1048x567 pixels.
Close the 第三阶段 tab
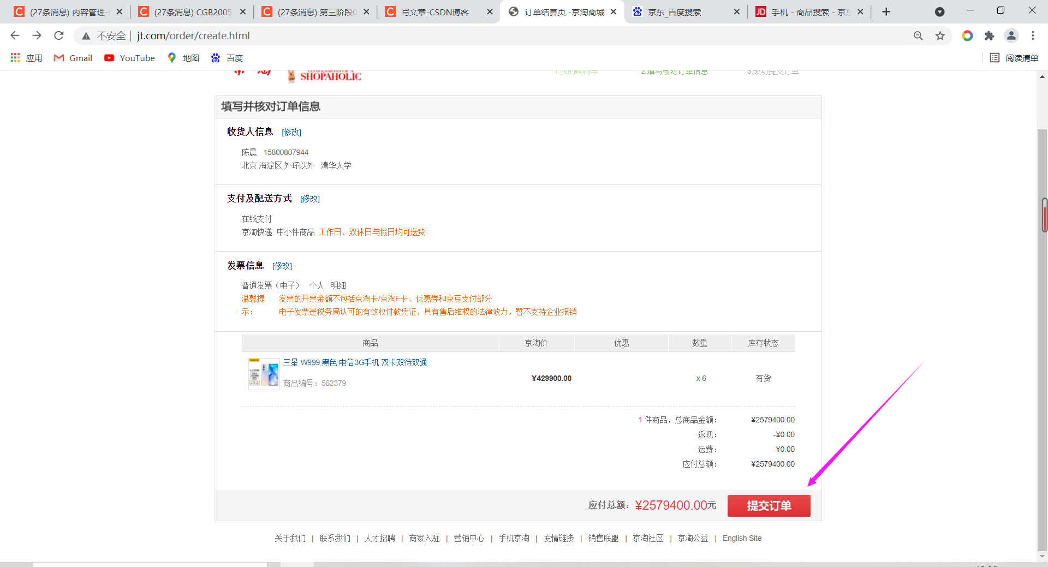[x=366, y=11]
